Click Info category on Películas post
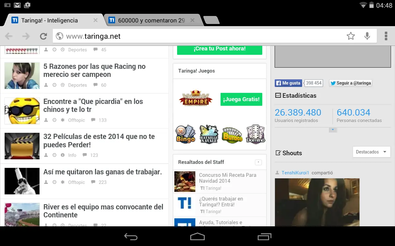 (72, 155)
